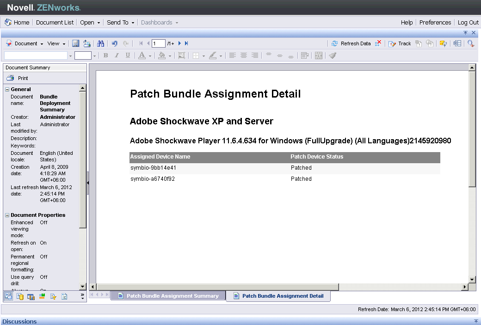Open the Document menu
The image size is (481, 325).
tap(26, 43)
